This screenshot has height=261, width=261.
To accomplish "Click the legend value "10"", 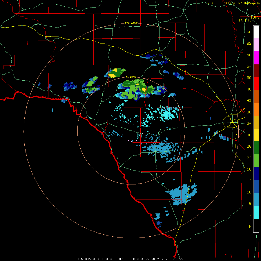I will (249, 192).
